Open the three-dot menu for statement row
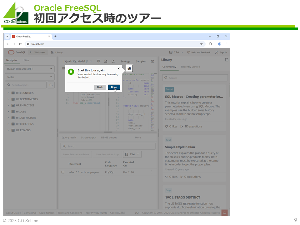Viewport: 300px width, 225px height. 152,172
